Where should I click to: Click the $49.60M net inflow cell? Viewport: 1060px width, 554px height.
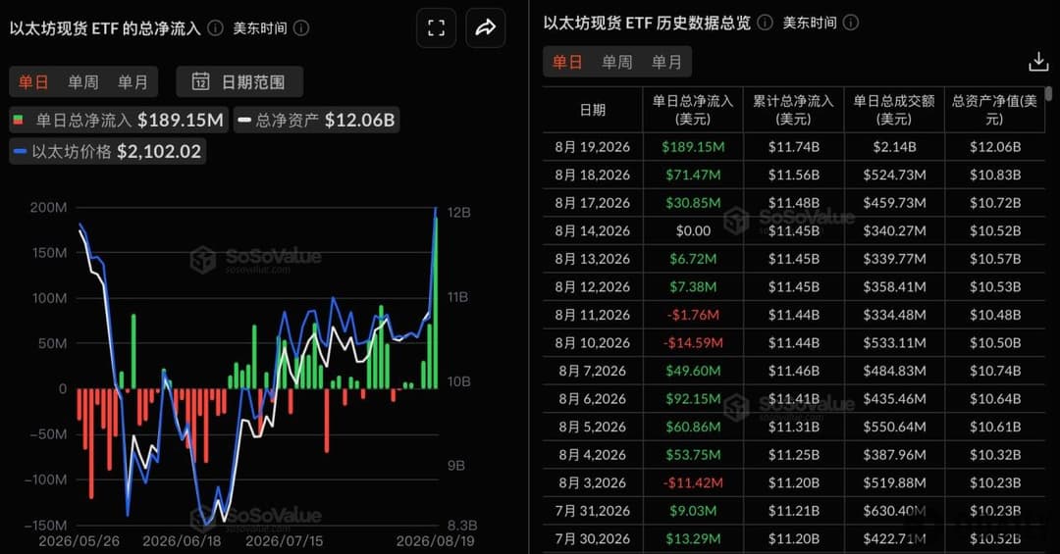(x=693, y=371)
